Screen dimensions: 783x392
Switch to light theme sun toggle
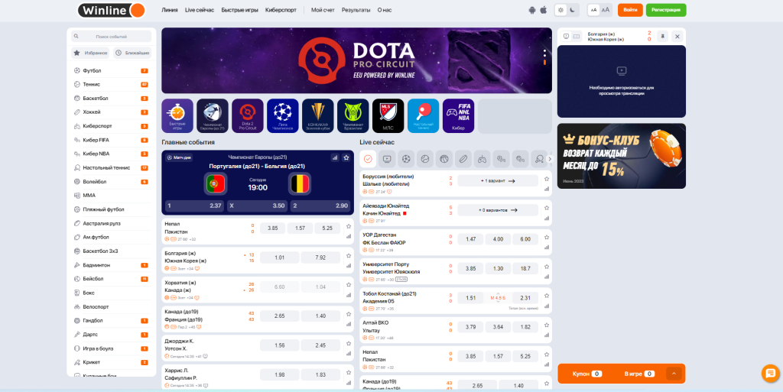tap(561, 10)
